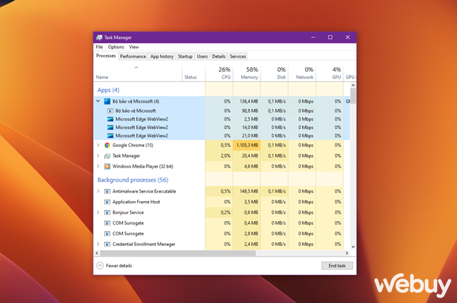Click the 14,0 MB Edge WebView2 icon
The width and height of the screenshot is (457, 303).
click(110, 128)
